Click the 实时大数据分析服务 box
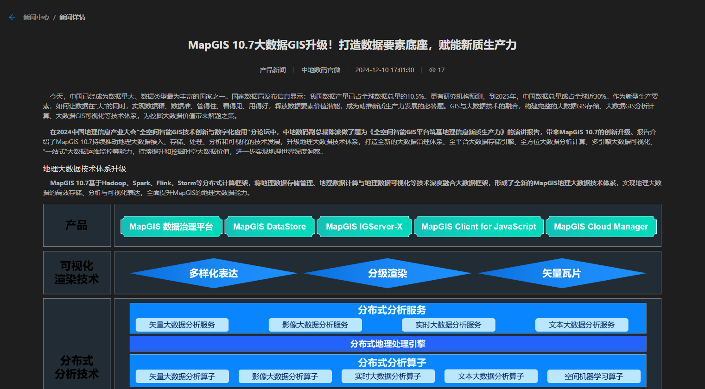Image resolution: width=705 pixels, height=389 pixels. (449, 325)
